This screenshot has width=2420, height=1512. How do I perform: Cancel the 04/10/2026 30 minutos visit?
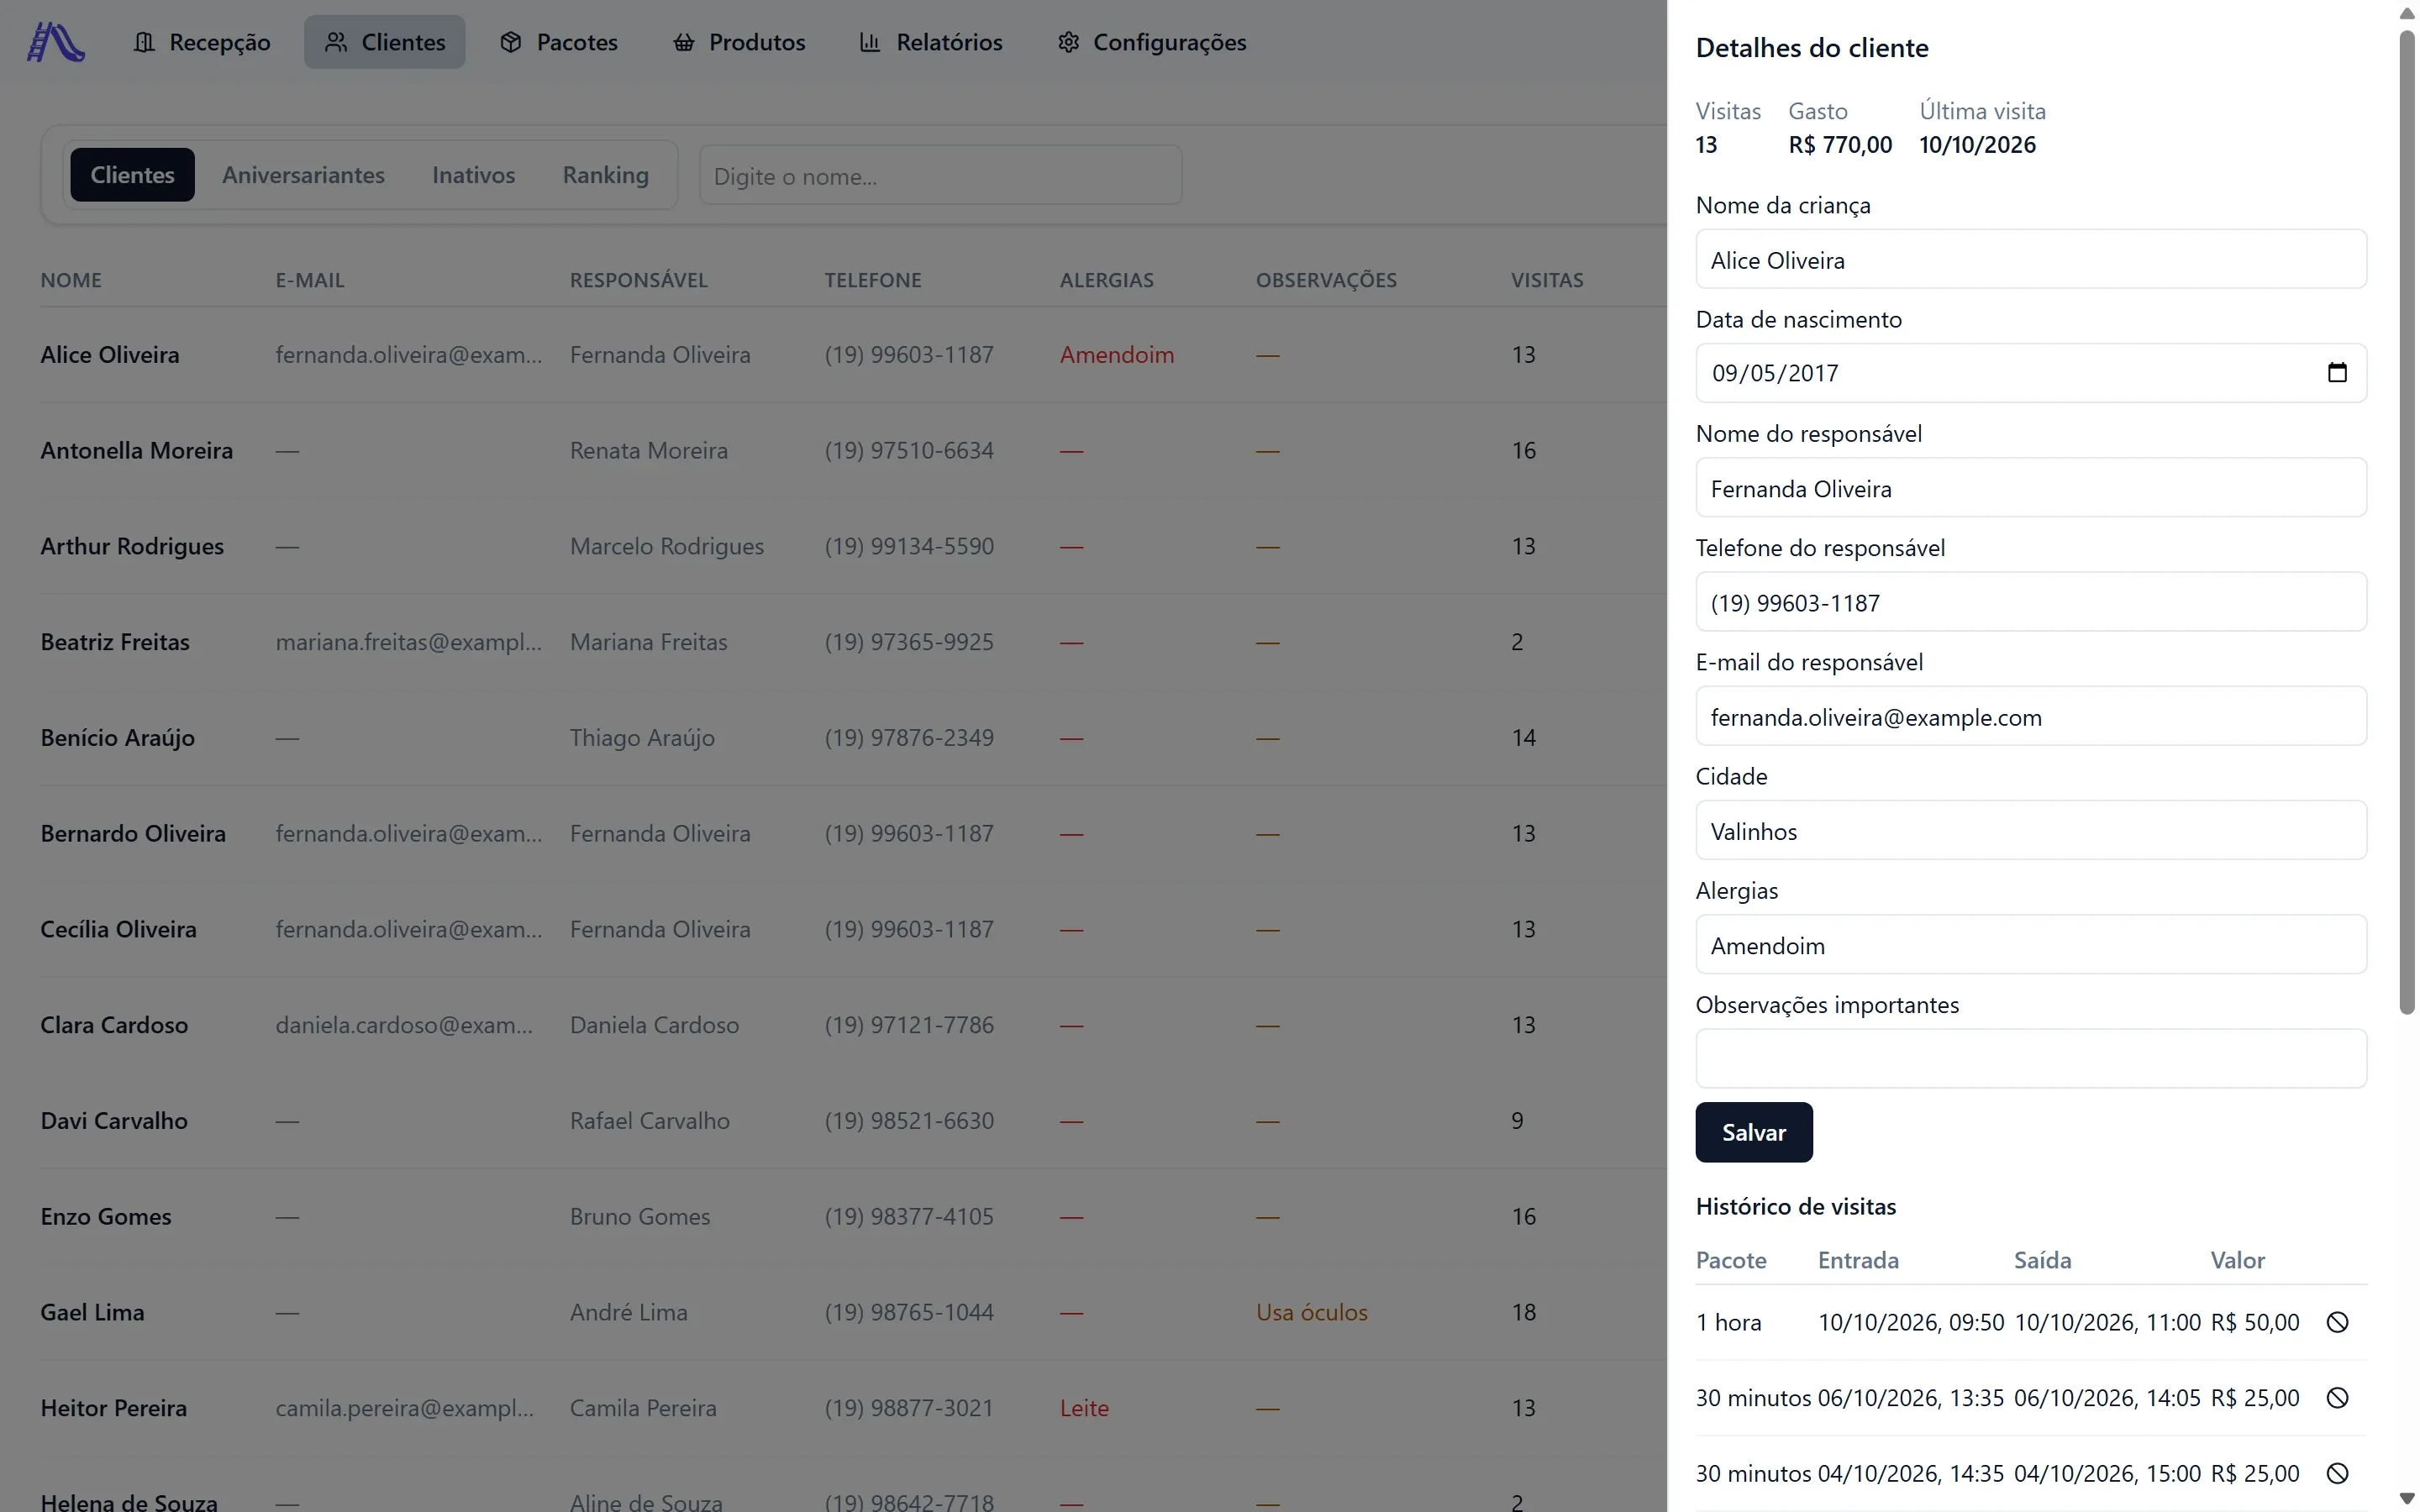coord(2337,1473)
